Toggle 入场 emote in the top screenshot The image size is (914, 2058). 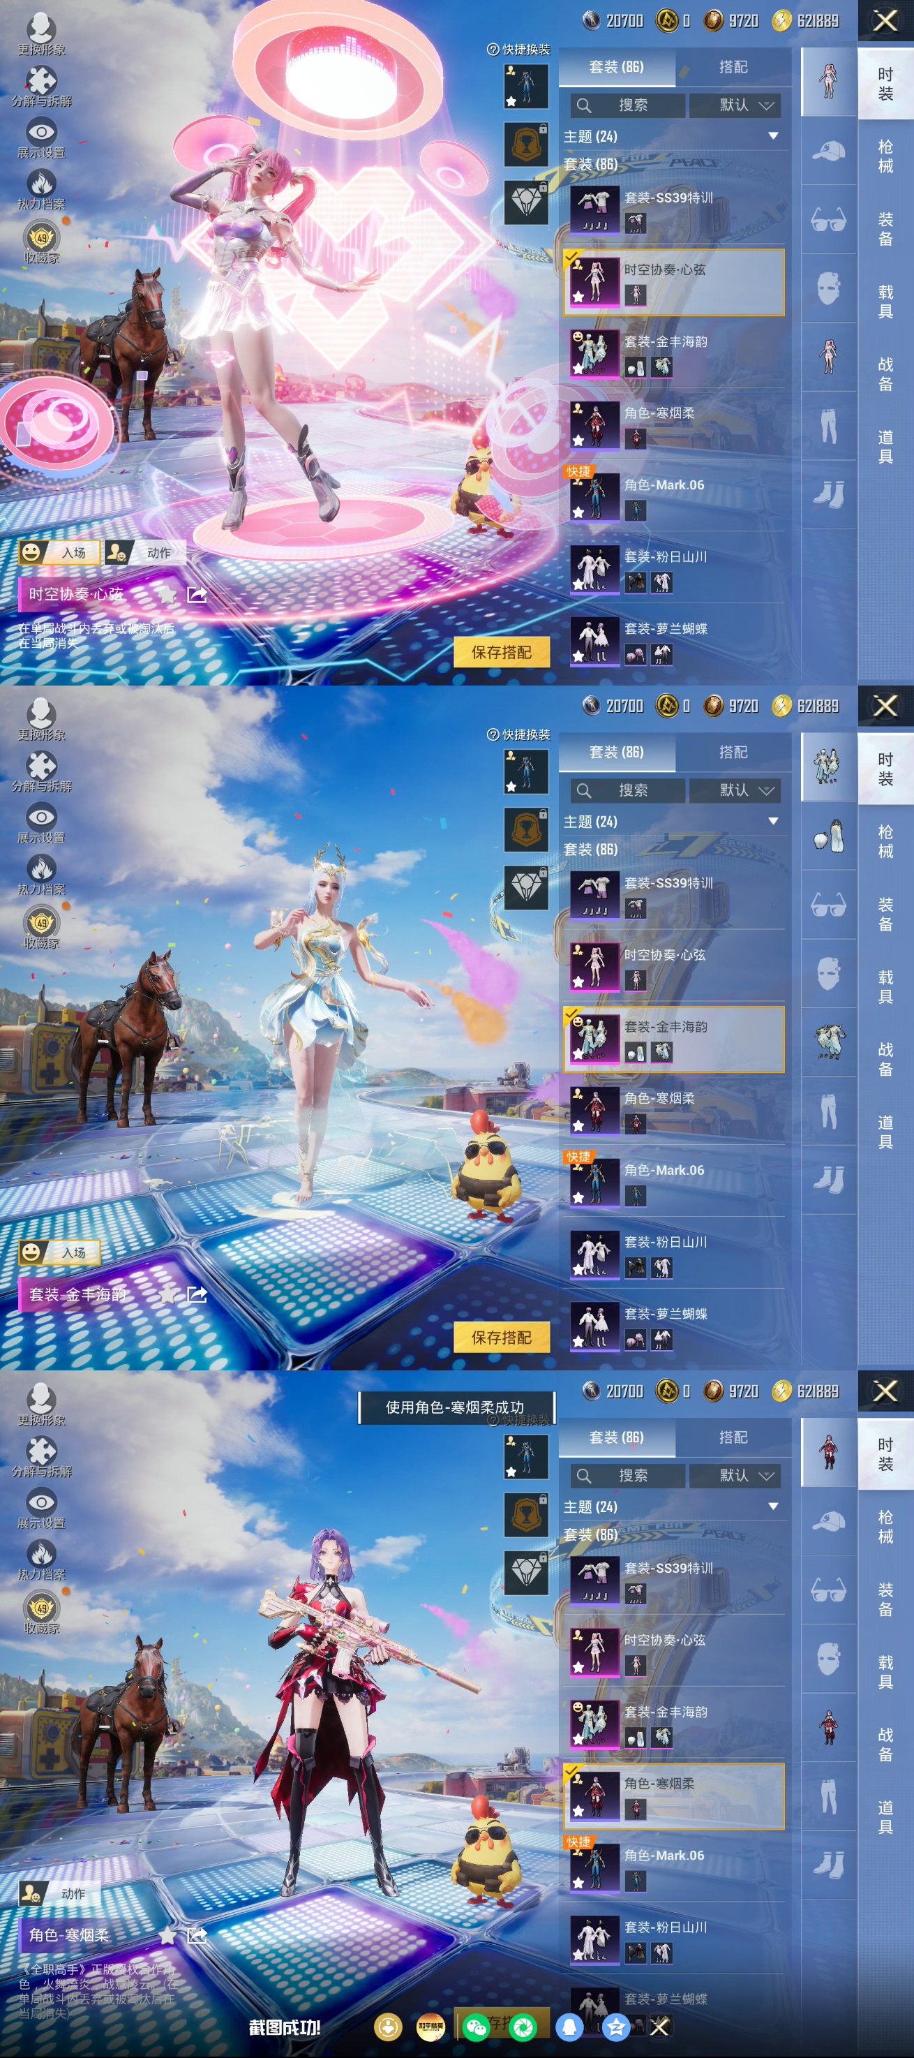[59, 552]
